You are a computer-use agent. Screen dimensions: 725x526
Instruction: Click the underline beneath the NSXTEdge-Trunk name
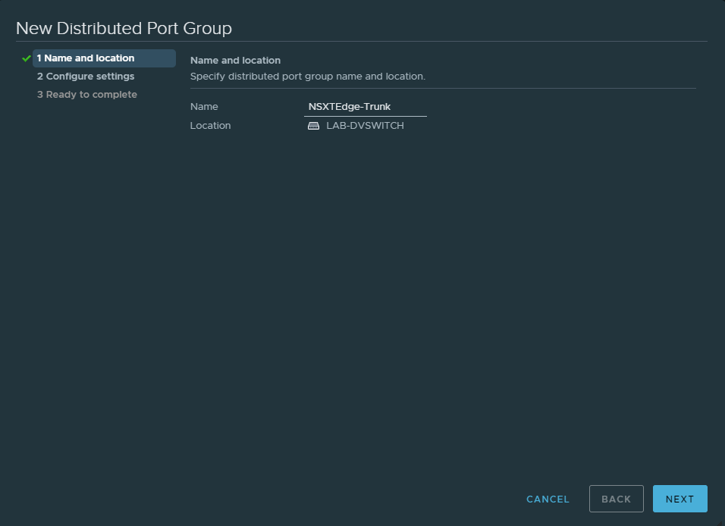(365, 116)
